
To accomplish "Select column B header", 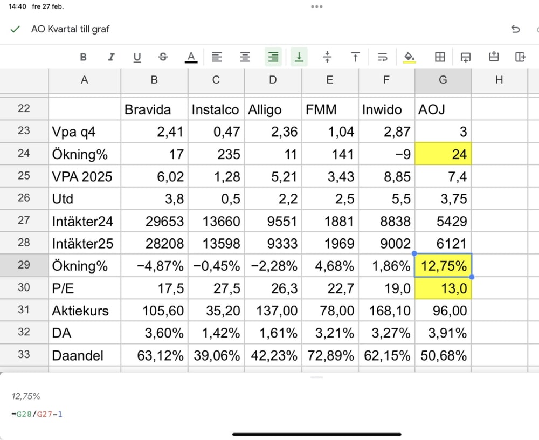I will [x=154, y=80].
